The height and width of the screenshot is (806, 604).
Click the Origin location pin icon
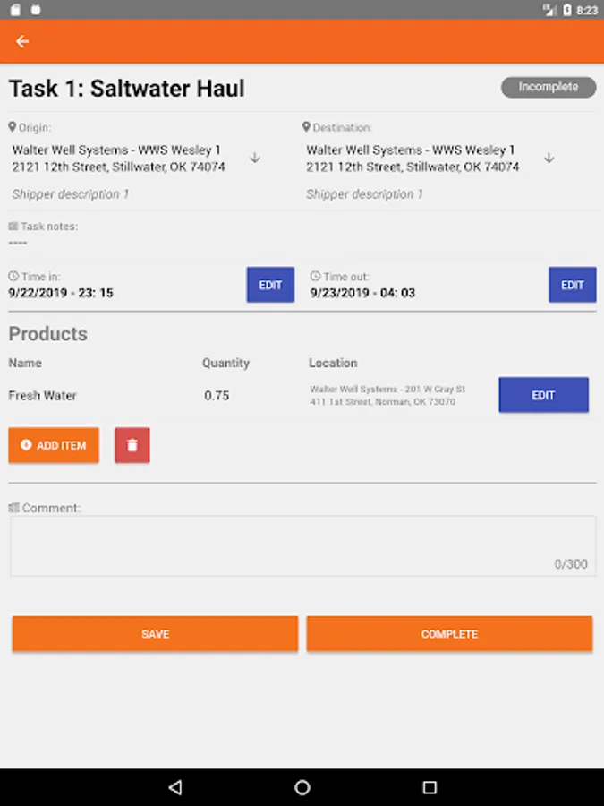pos(13,127)
